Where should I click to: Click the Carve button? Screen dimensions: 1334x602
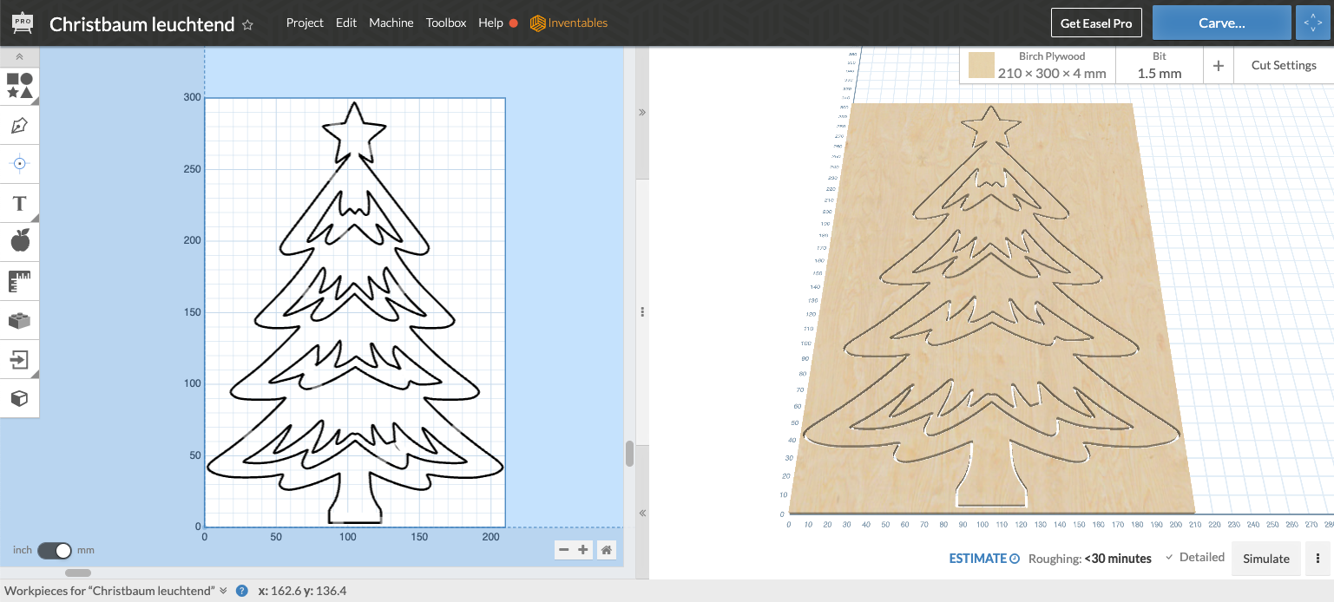[x=1220, y=23]
